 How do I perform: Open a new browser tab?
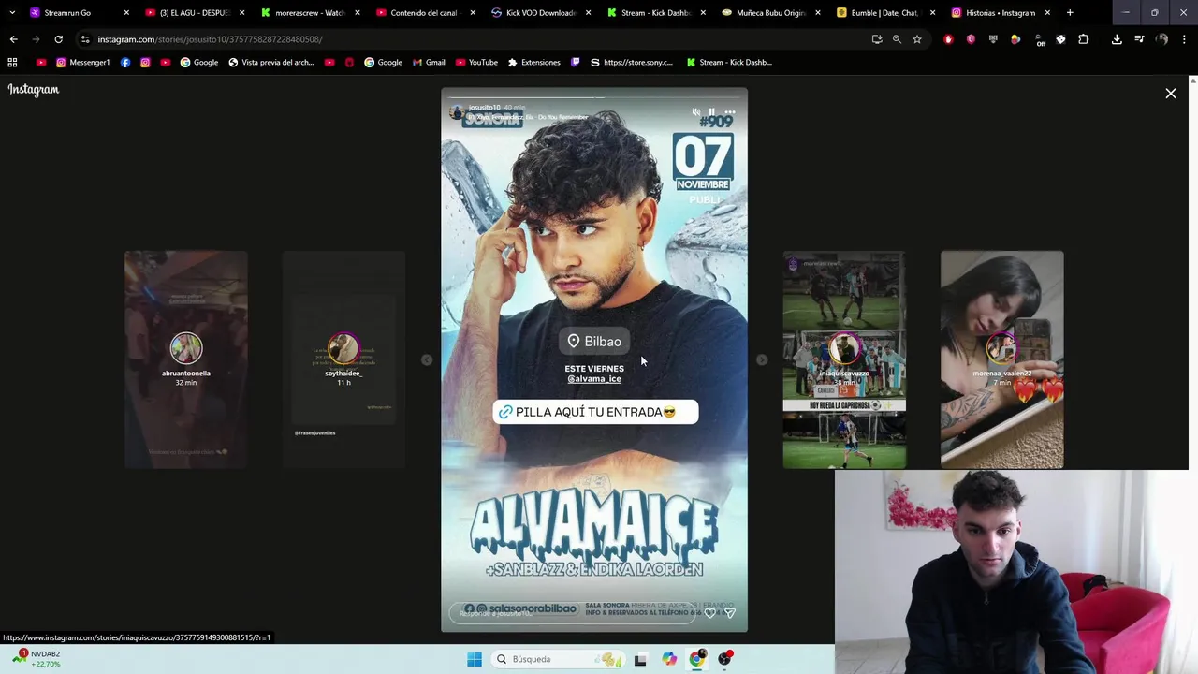[x=1070, y=13]
